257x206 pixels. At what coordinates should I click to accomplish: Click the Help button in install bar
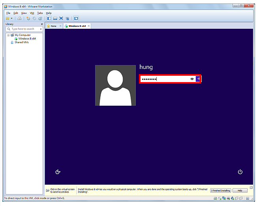[x=240, y=191]
